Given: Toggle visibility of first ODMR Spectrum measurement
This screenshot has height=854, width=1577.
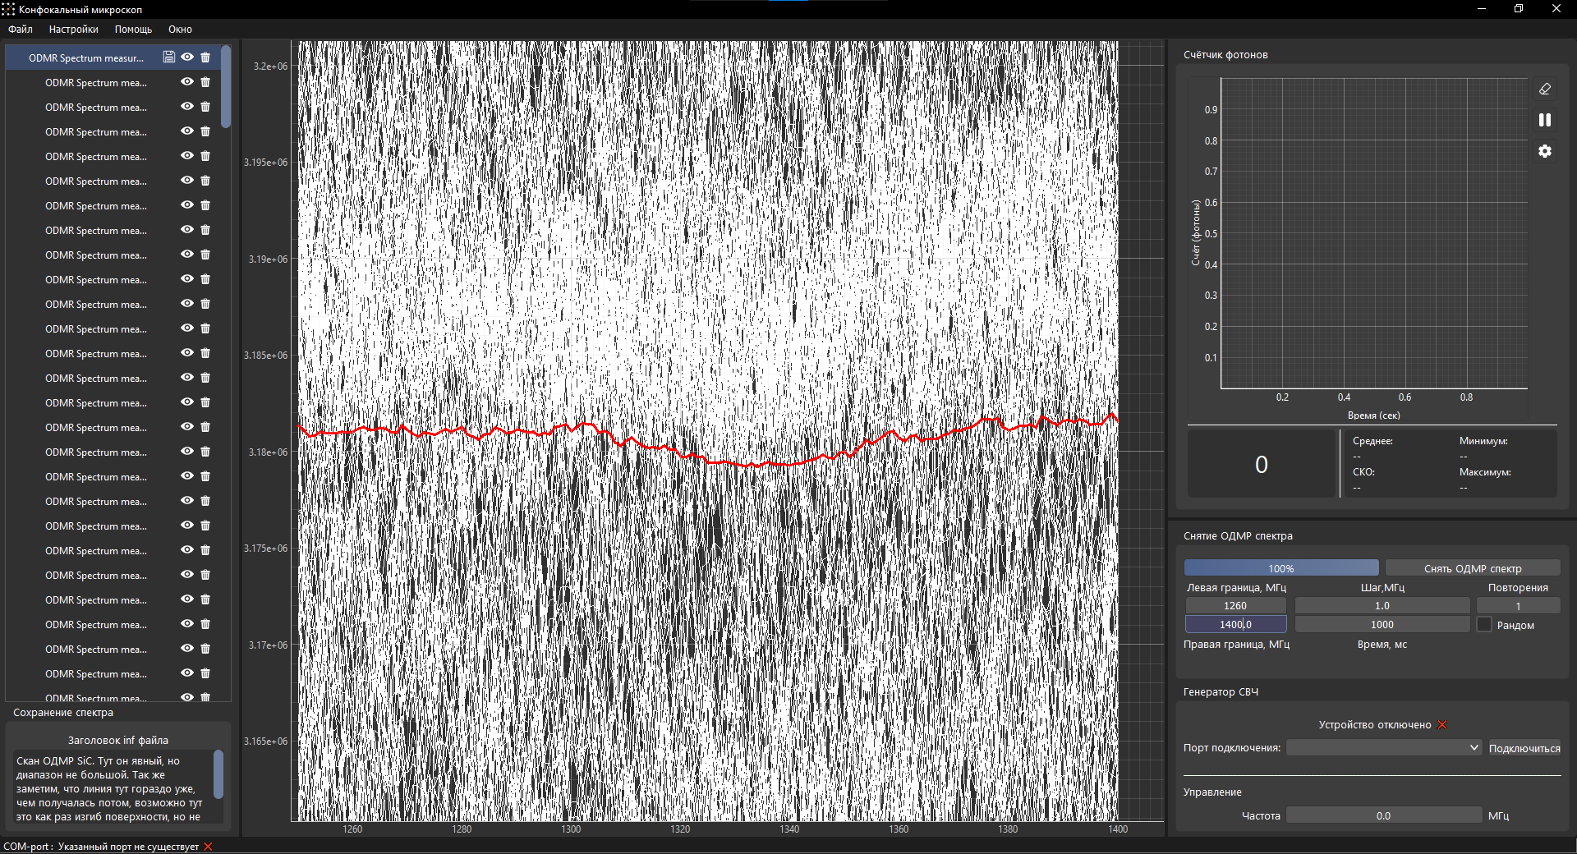Looking at the screenshot, I should pyautogui.click(x=187, y=57).
